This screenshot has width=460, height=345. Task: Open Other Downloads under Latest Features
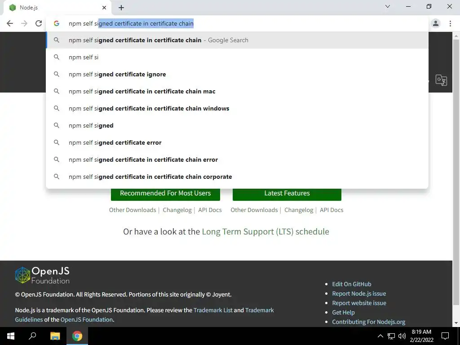pos(254,210)
